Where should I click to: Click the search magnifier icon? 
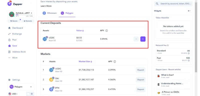(x=157, y=4)
